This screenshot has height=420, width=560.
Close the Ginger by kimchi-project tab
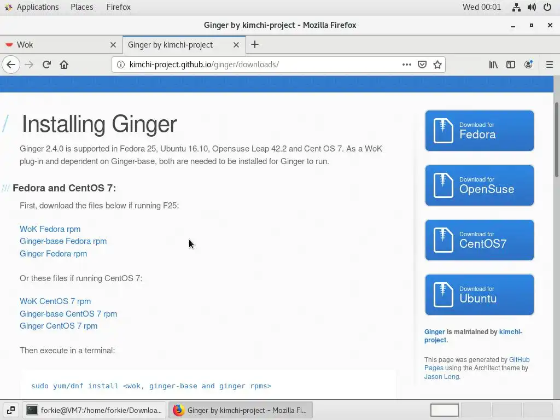[236, 45]
